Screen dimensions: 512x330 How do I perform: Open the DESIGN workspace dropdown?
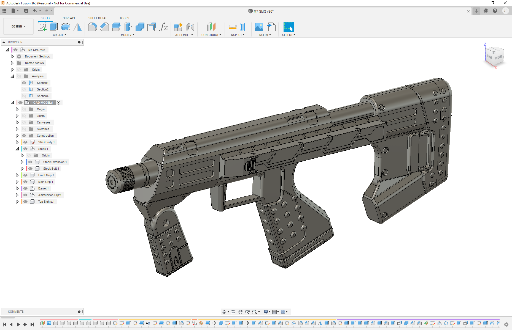pos(18,26)
